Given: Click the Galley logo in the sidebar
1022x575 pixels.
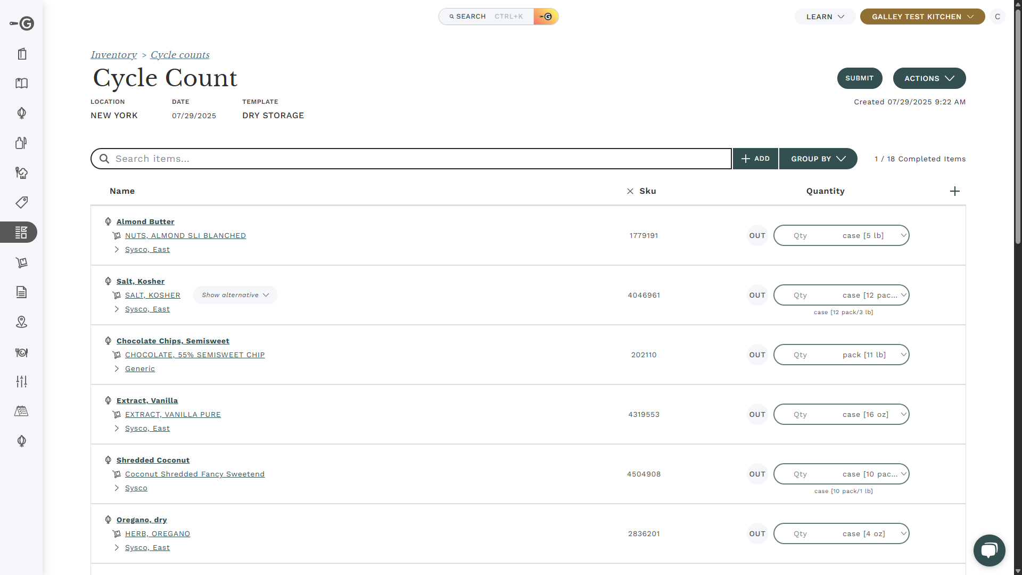Looking at the screenshot, I should click(x=22, y=23).
